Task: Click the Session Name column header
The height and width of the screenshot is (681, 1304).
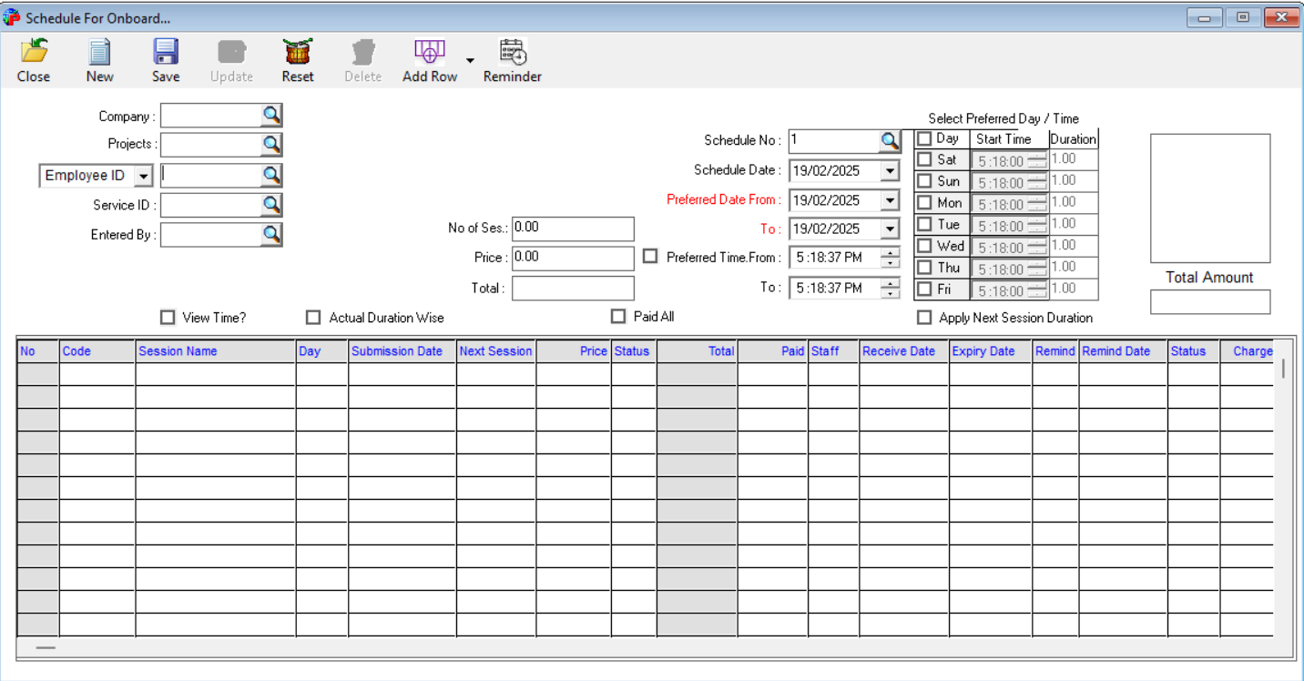Action: click(x=216, y=351)
